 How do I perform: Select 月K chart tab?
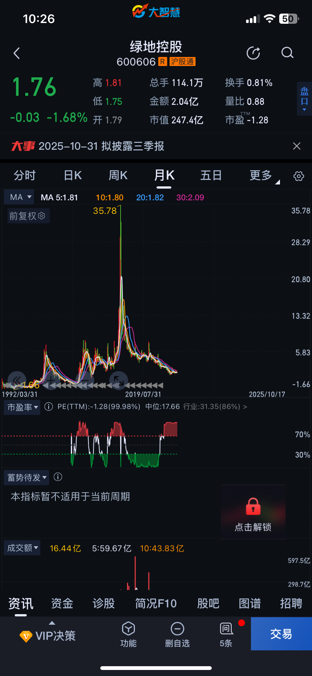tap(164, 175)
